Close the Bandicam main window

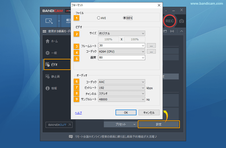pyautogui.click(x=181, y=10)
